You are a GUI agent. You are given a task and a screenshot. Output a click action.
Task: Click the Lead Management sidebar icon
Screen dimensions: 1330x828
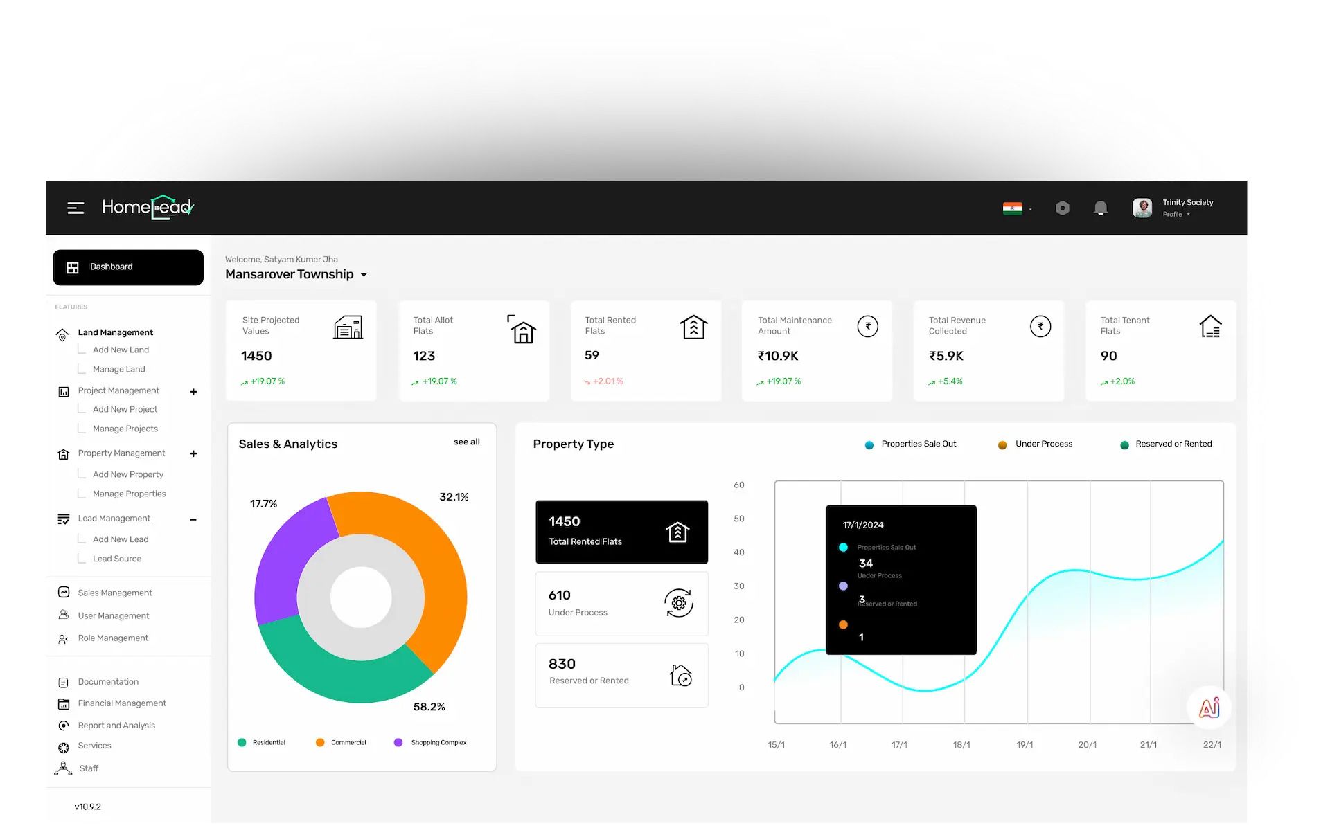click(x=63, y=517)
